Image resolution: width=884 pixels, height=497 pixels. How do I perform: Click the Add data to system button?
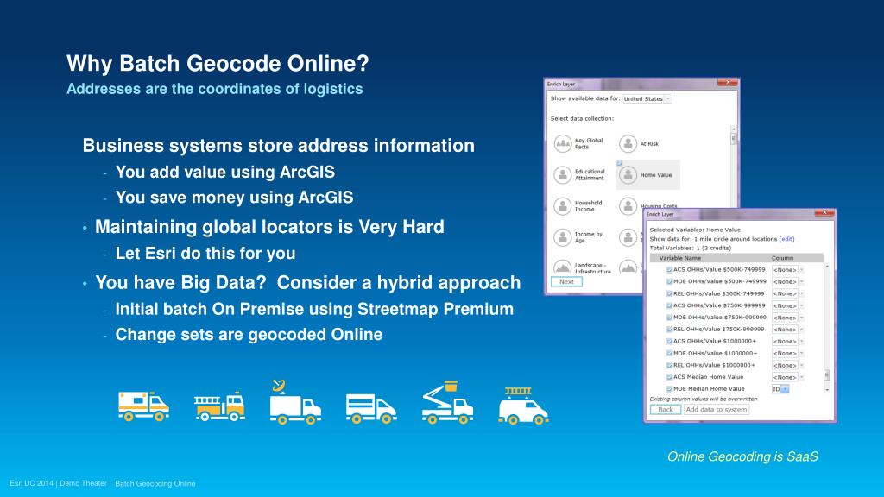(716, 410)
